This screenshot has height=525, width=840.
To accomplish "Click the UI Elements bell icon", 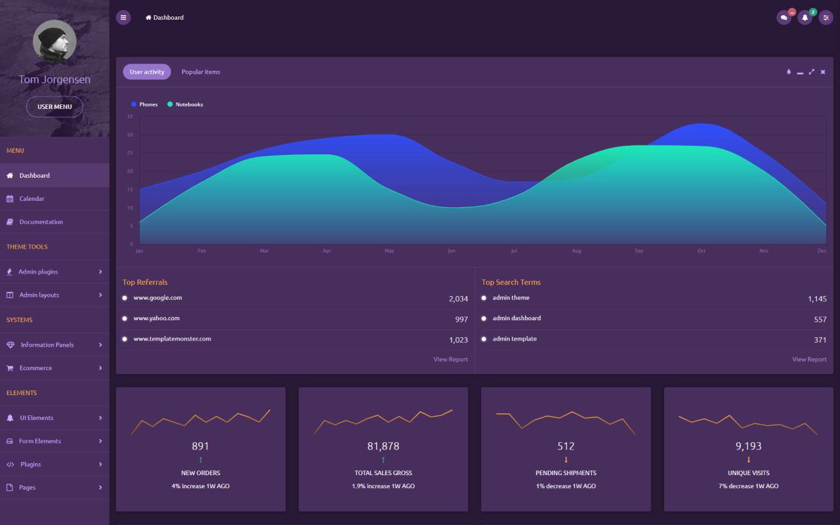I will pos(10,417).
